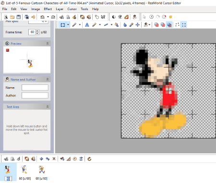Select the line drawing tool

click(106, 25)
